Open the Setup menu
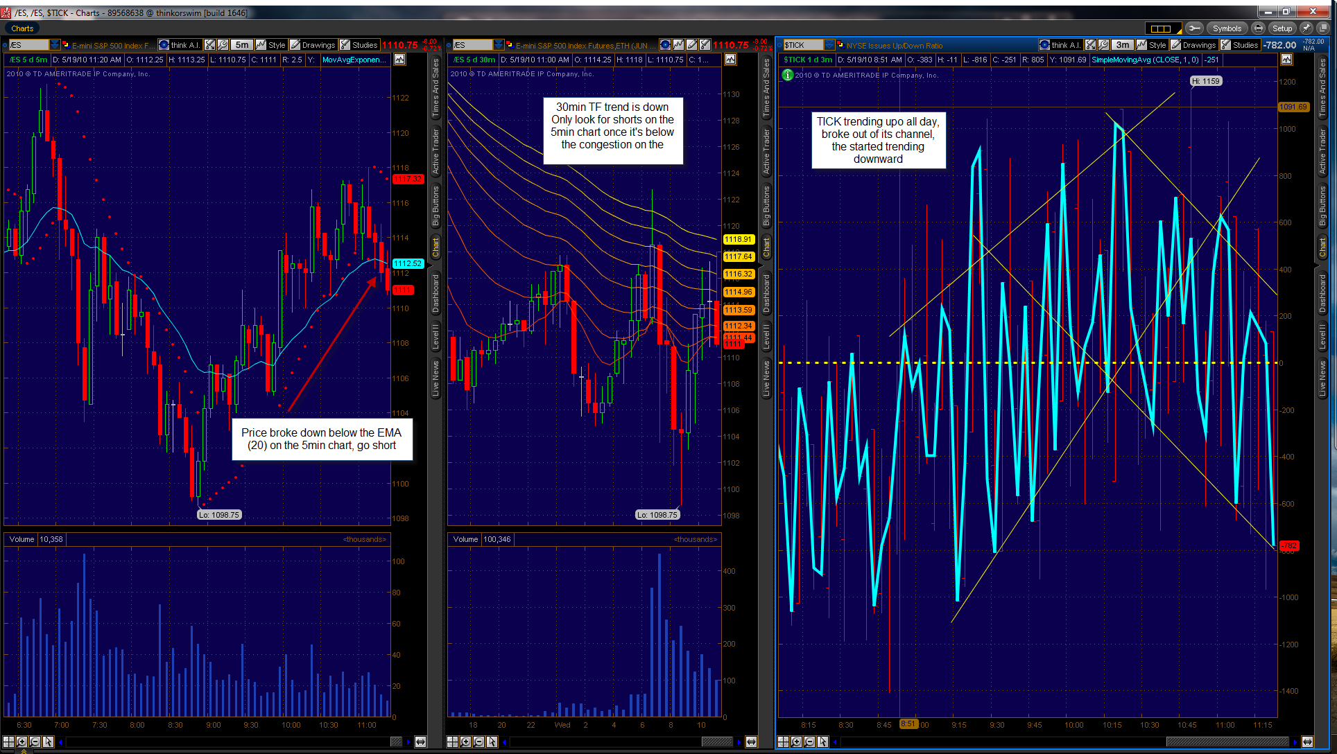Image resolution: width=1337 pixels, height=754 pixels. pyautogui.click(x=1282, y=28)
